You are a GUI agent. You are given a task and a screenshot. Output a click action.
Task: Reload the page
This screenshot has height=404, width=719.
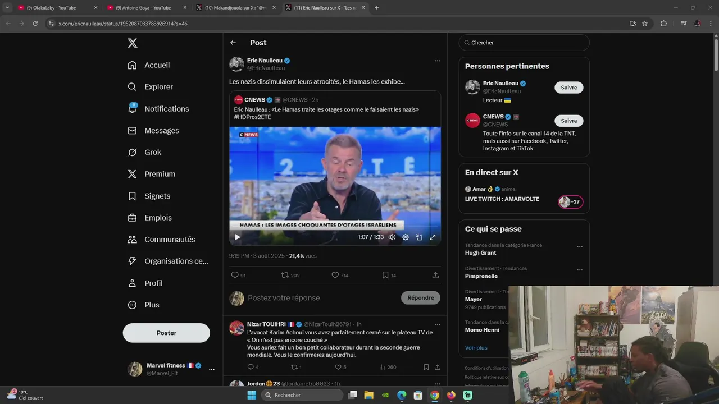pos(35,24)
